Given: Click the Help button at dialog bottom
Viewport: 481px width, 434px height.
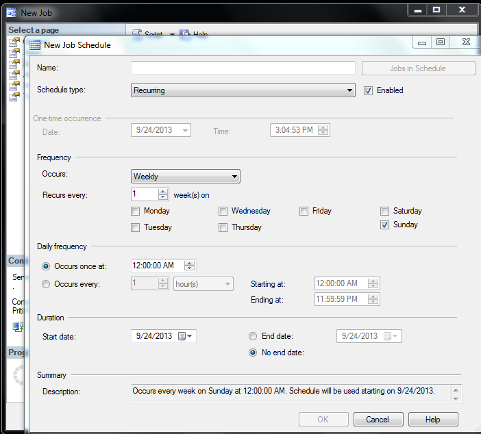Looking at the screenshot, I should click(x=433, y=420).
